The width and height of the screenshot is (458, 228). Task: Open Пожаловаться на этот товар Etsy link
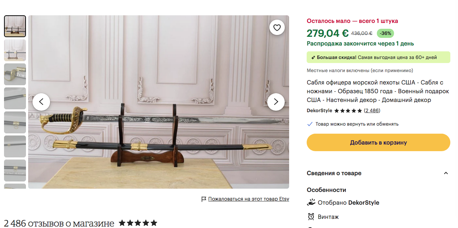click(x=249, y=199)
